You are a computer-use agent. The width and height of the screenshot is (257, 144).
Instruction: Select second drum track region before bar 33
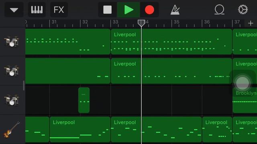coord(68,71)
